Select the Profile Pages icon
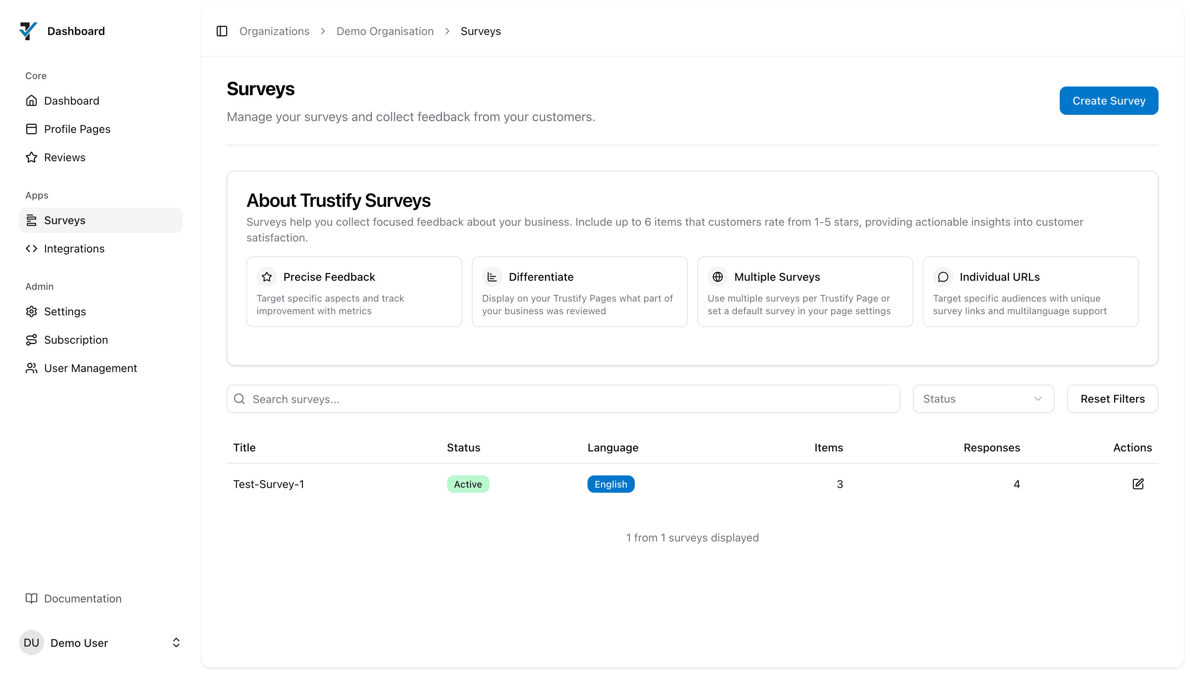Image resolution: width=1190 pixels, height=674 pixels. pos(31,129)
